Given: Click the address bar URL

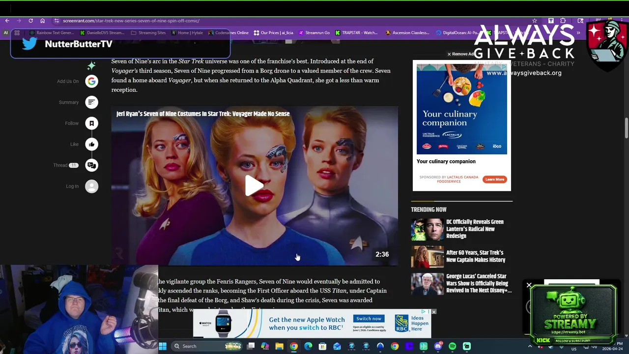Looking at the screenshot, I should coord(131,21).
